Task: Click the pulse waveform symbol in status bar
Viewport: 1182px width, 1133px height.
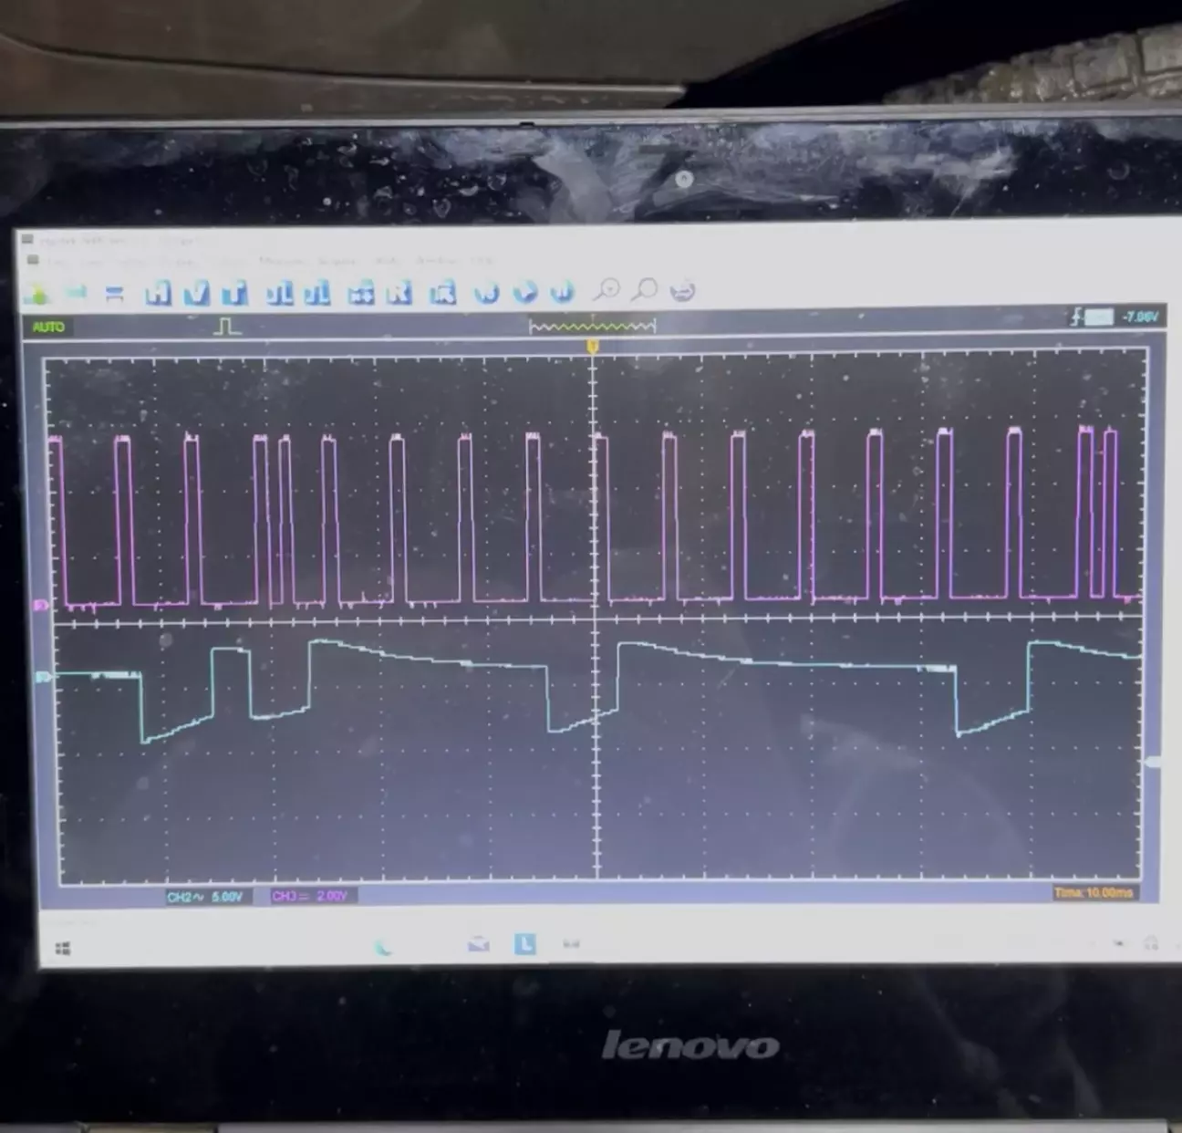Action: pos(227,326)
